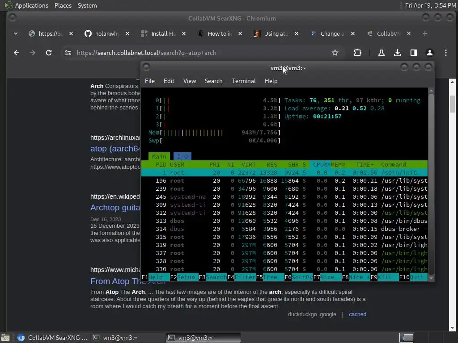Select htop Main tab
Screen dimensions: 458x343
click(159, 157)
